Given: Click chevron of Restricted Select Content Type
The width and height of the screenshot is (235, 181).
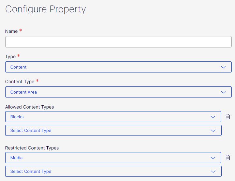Looking at the screenshot, I should (213, 172).
